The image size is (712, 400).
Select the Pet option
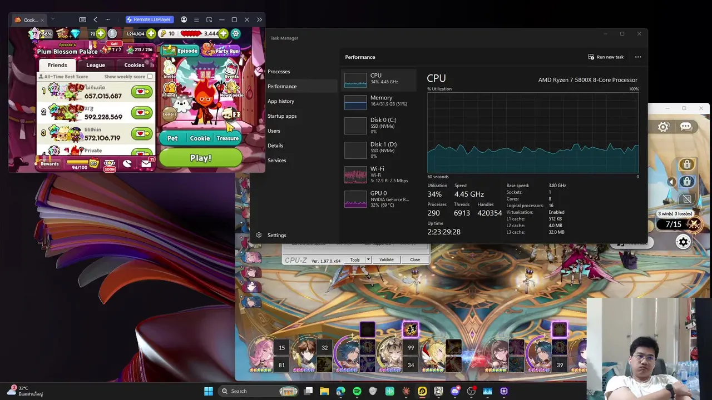[172, 138]
